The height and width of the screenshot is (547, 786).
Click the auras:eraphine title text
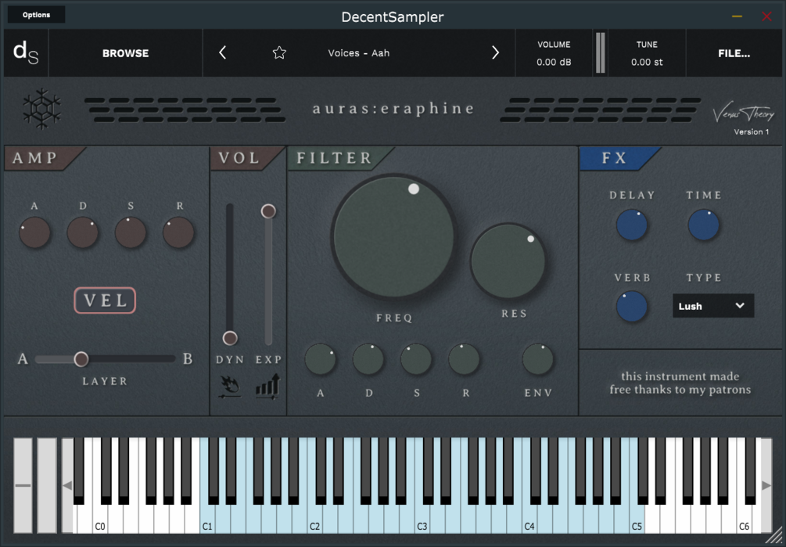click(393, 108)
